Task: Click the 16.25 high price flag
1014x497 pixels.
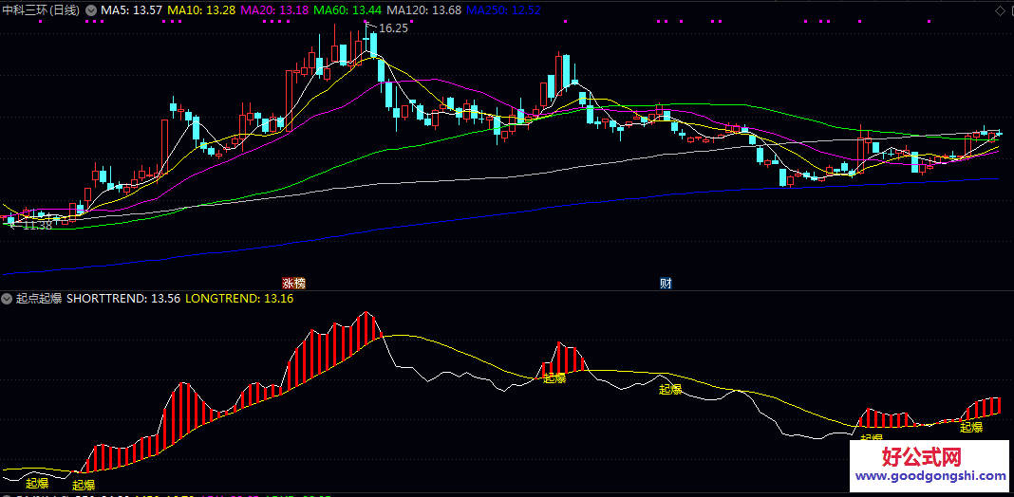Action: [392, 28]
